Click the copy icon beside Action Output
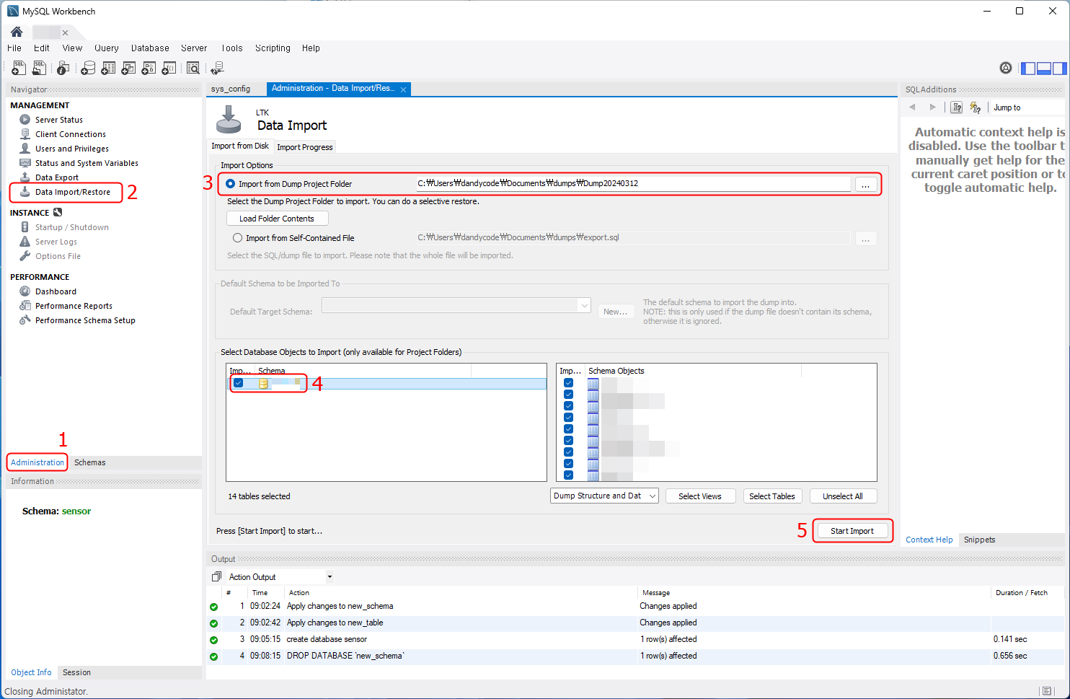 coord(216,576)
